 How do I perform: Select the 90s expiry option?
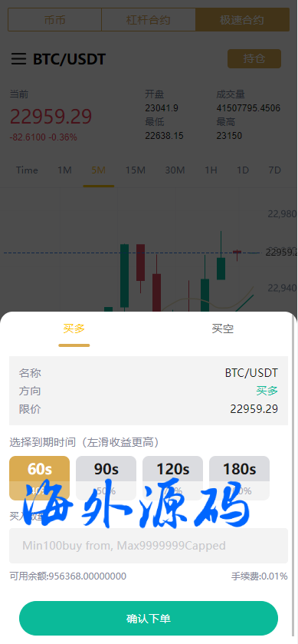[106, 478]
